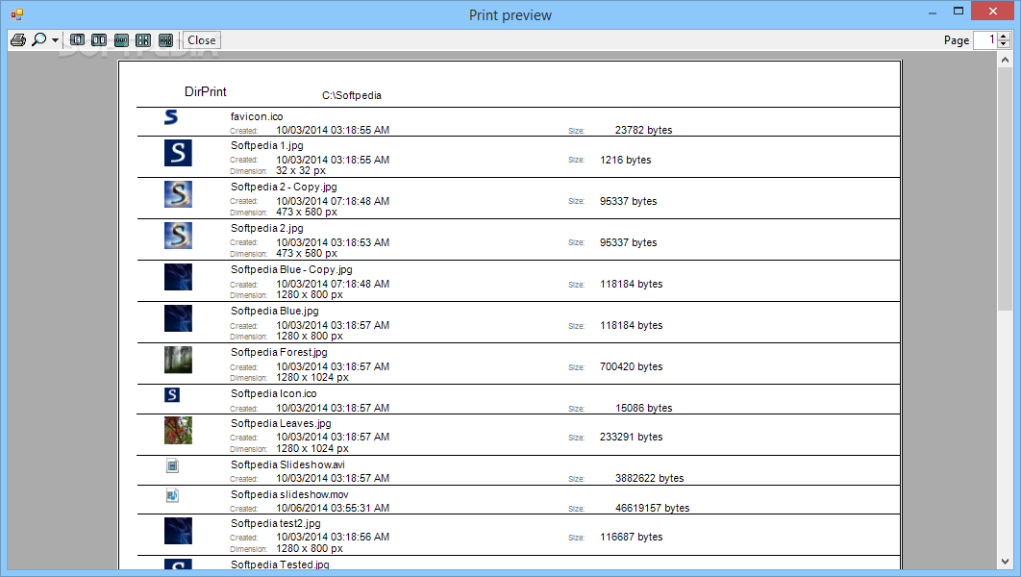Viewport: 1021px width, 577px height.
Task: Click the C:\Softpedia path text
Action: point(352,96)
